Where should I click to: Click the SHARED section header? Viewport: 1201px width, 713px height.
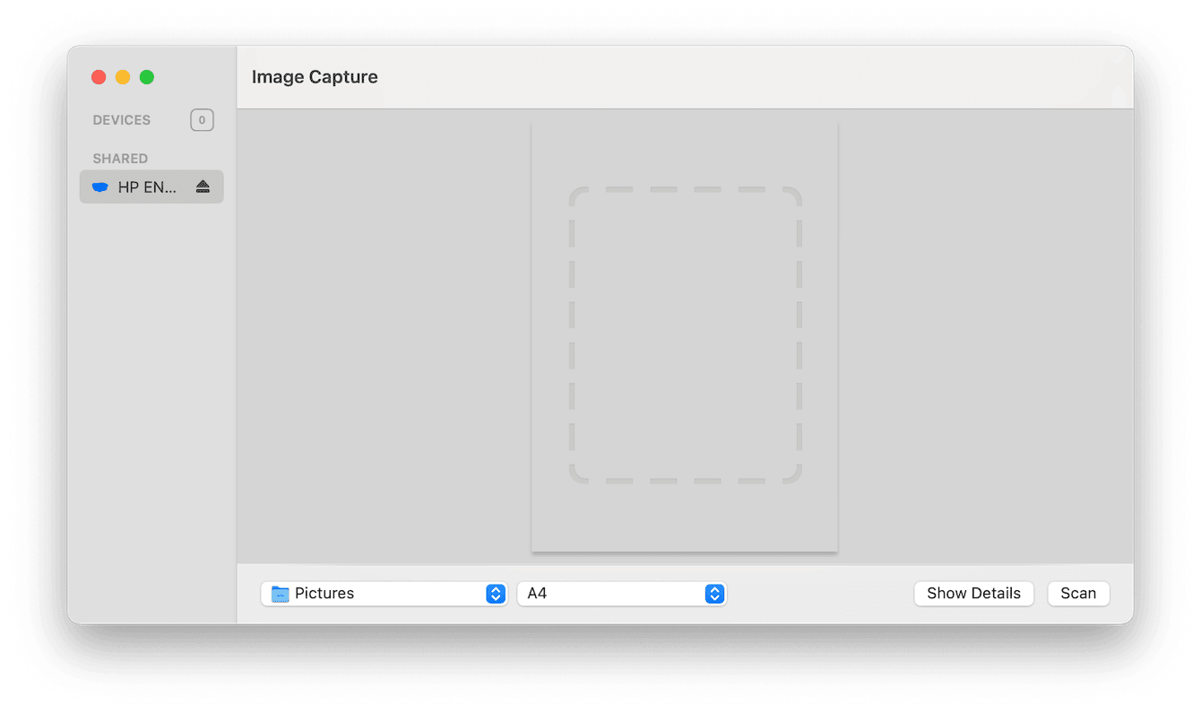(120, 159)
